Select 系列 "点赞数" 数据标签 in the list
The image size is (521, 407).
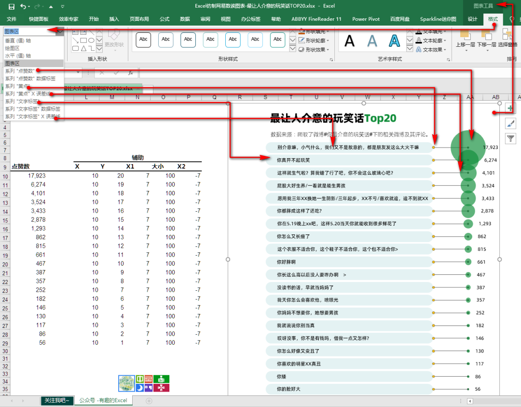34,79
